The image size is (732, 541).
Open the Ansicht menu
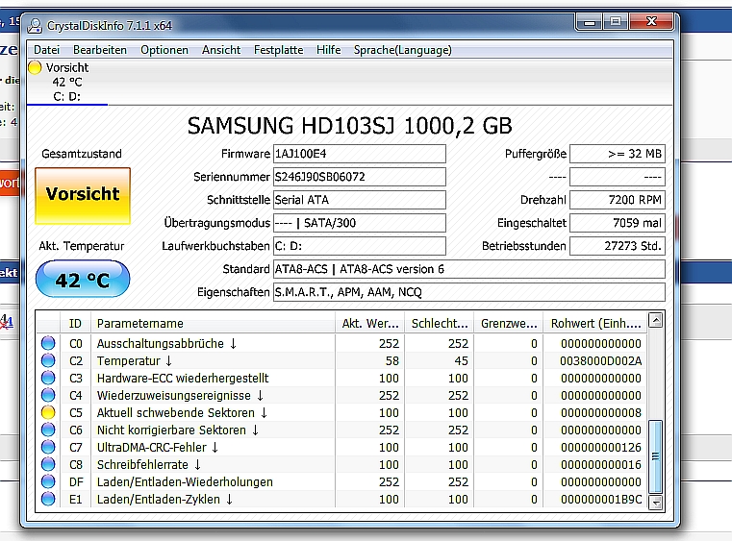click(221, 50)
